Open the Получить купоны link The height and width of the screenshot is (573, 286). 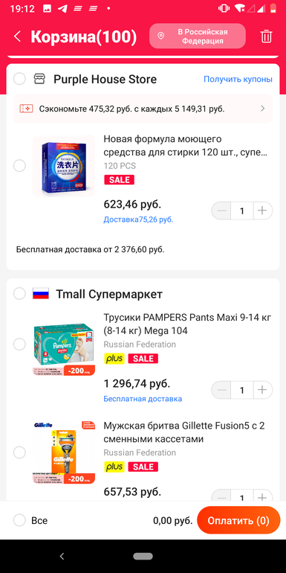pos(238,79)
